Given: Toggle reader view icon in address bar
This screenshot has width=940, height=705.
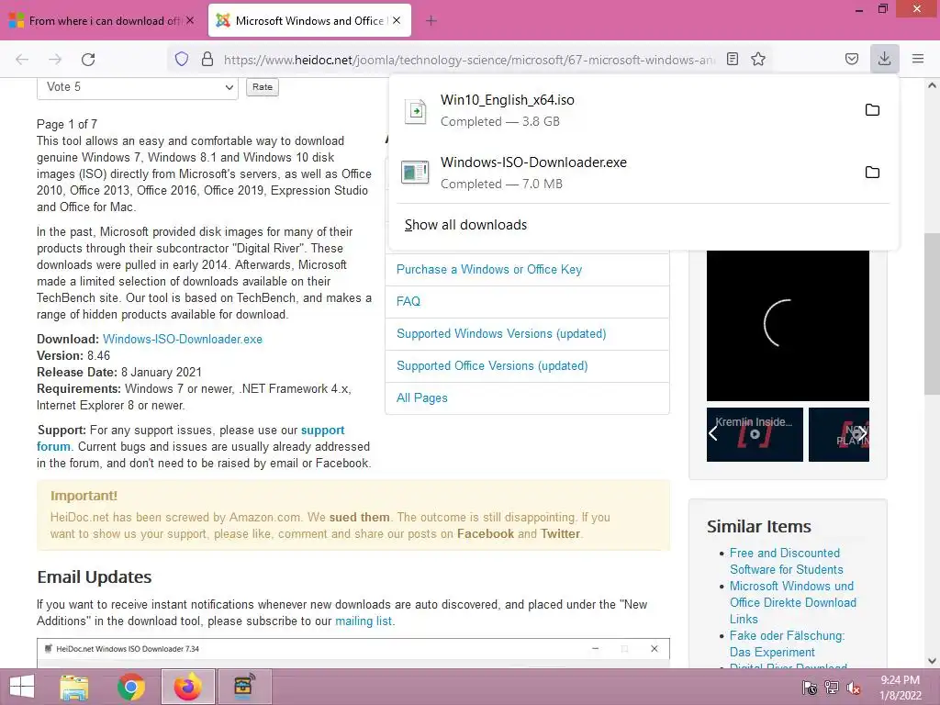Looking at the screenshot, I should [732, 59].
